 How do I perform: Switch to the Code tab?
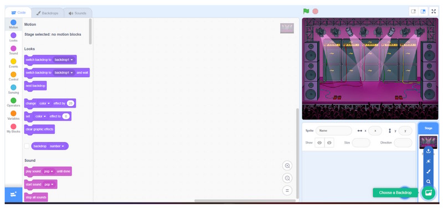tap(18, 13)
